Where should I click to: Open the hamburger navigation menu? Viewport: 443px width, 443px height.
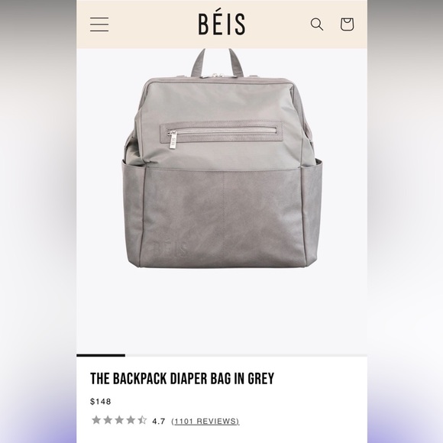(99, 24)
